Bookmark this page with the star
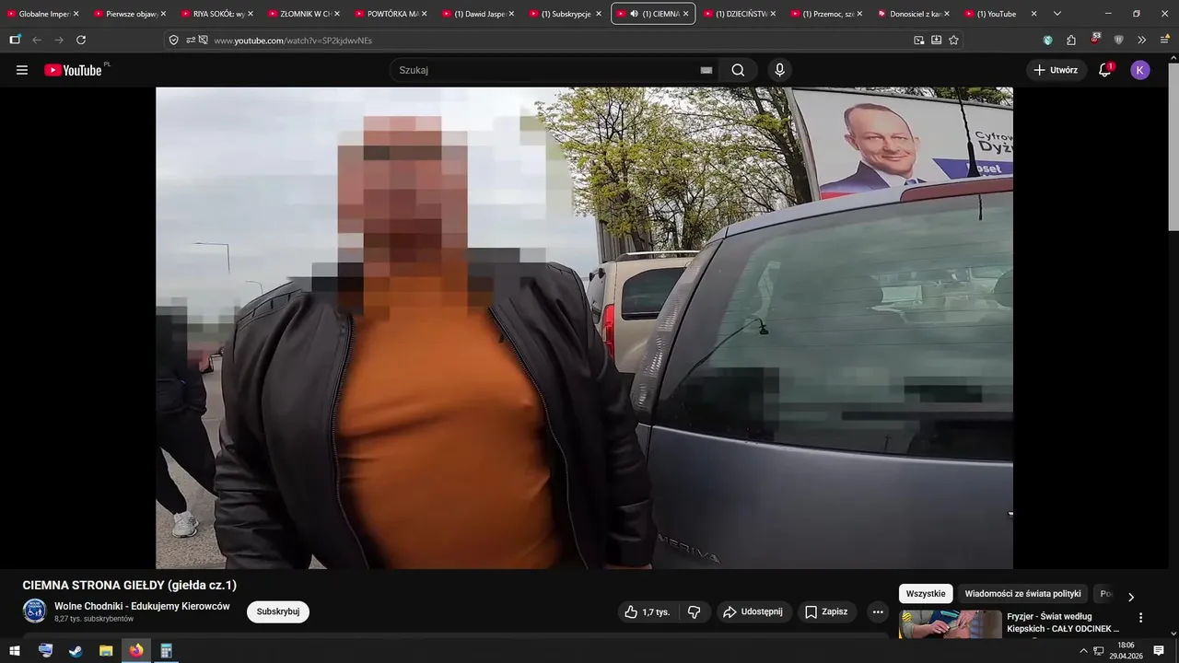Screen dimensions: 1179x663 click(x=953, y=40)
